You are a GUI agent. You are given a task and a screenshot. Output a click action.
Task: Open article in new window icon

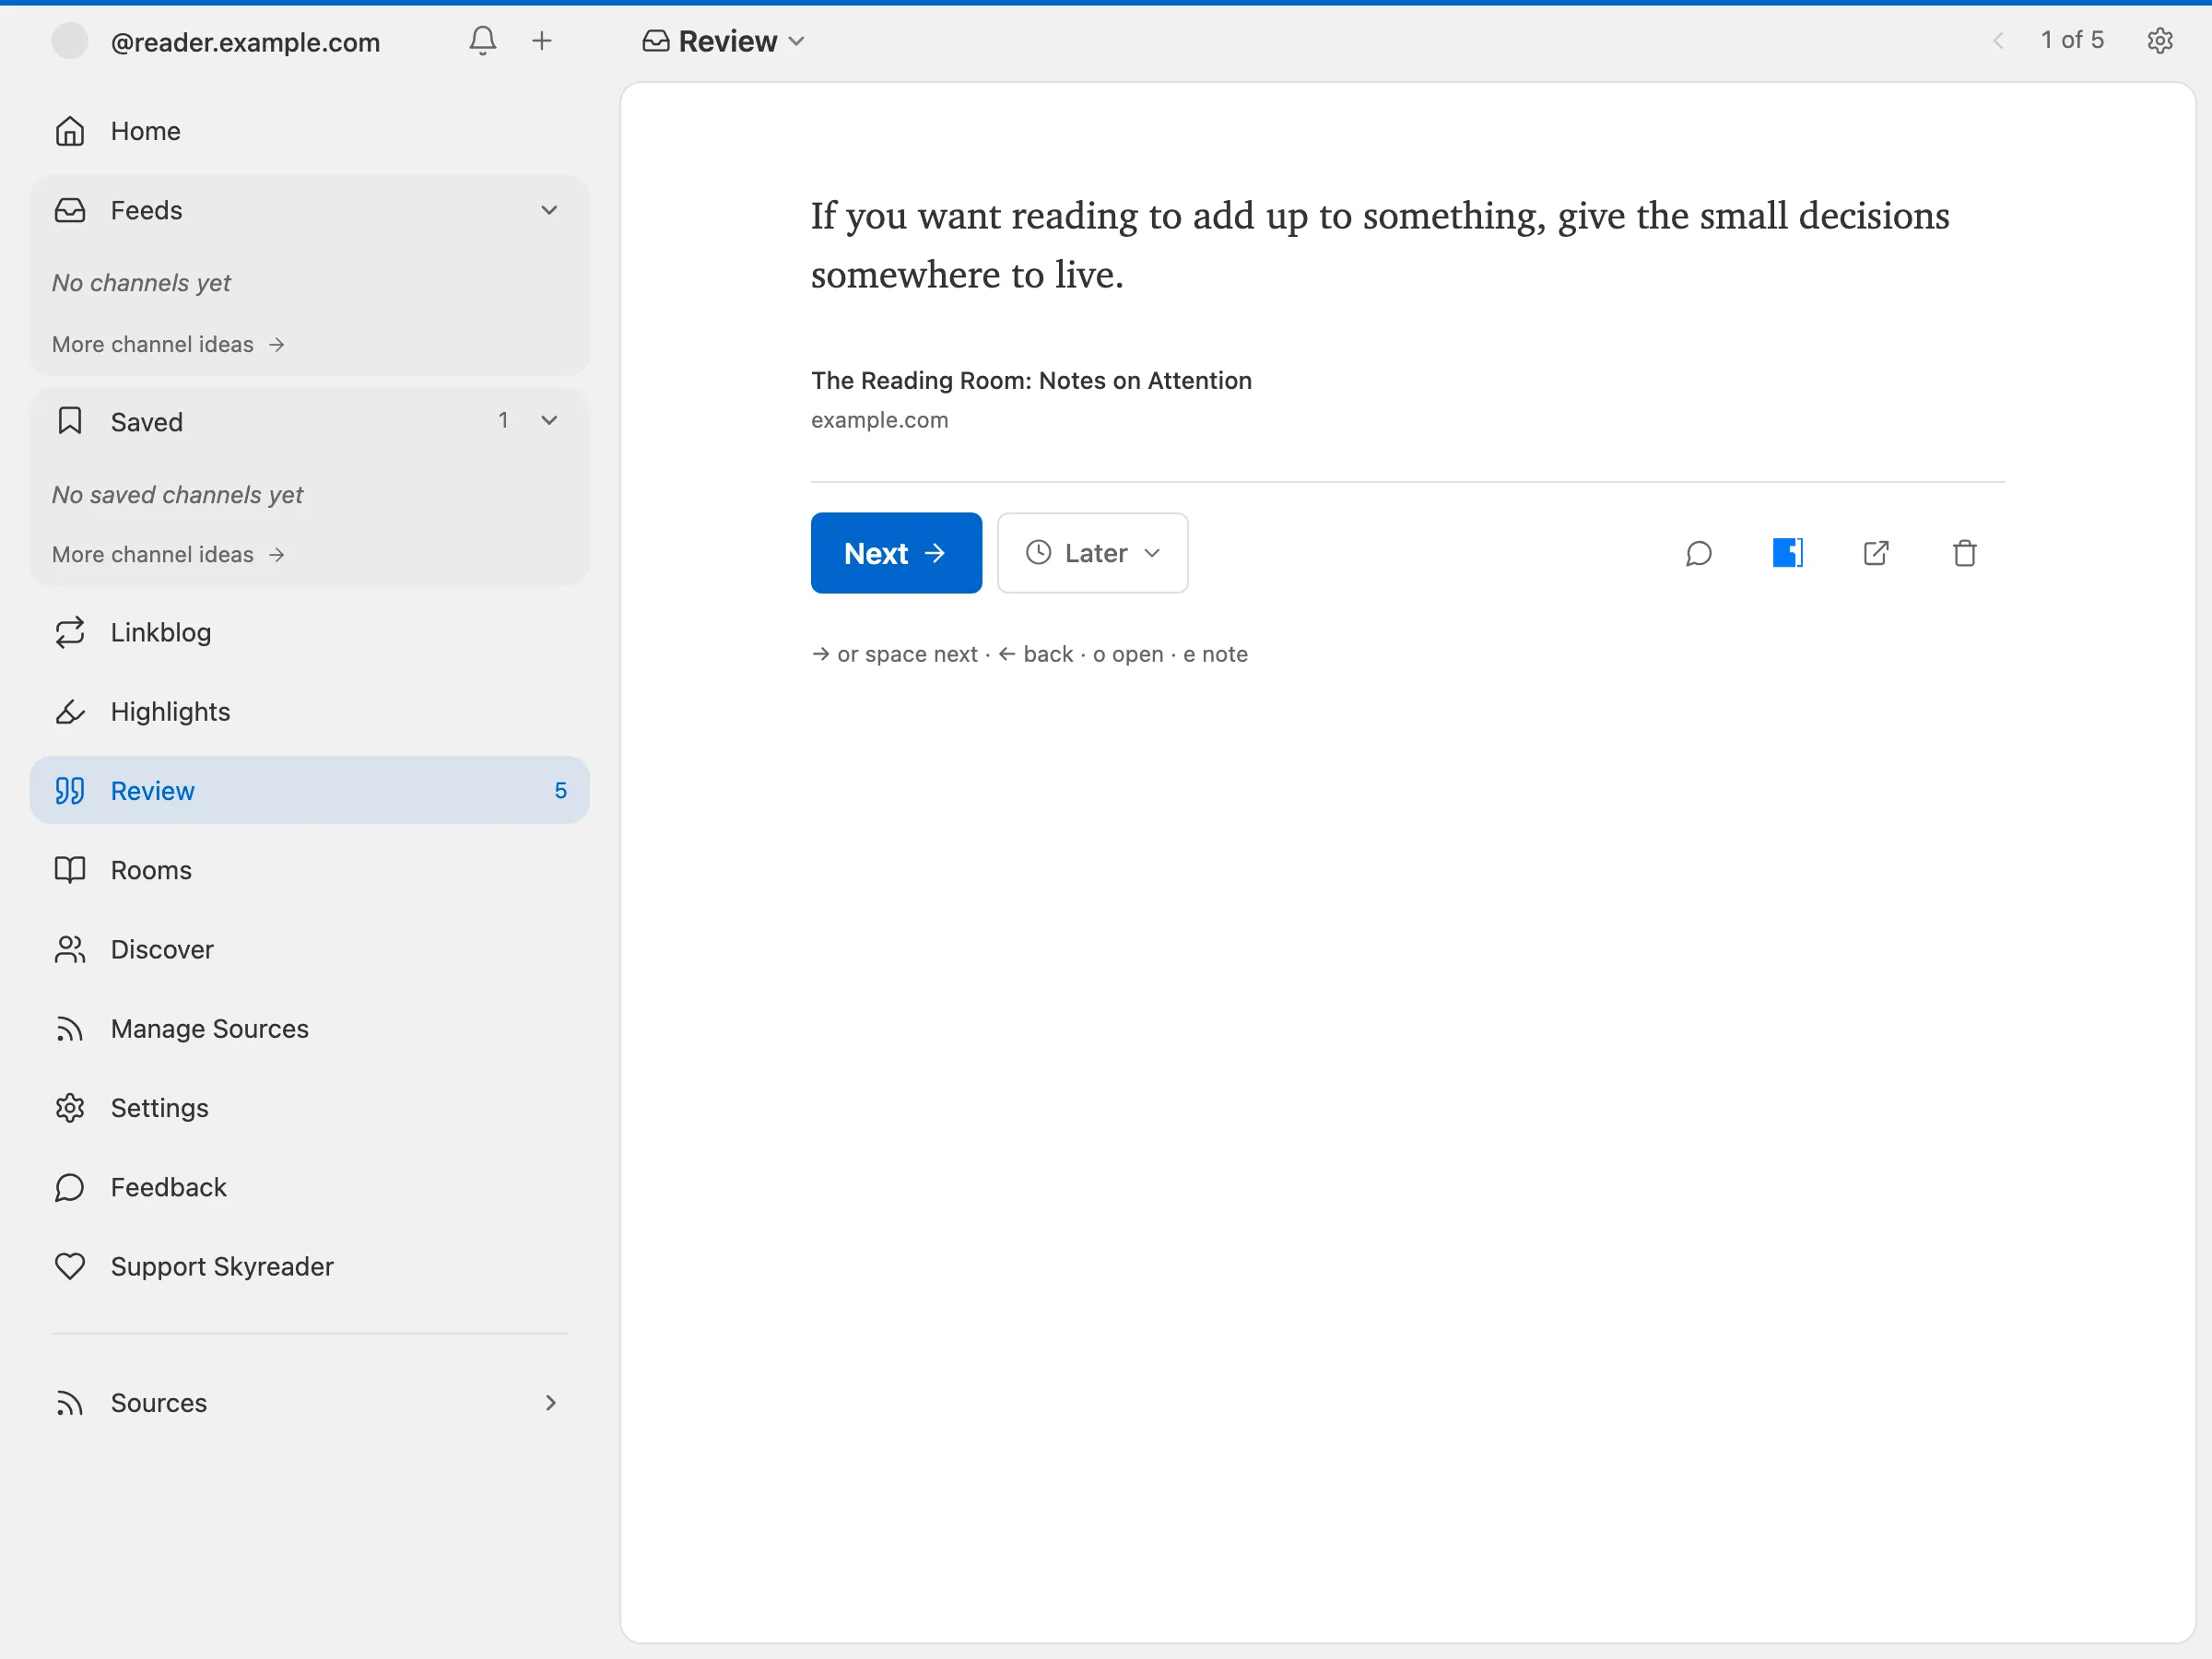coord(1876,553)
